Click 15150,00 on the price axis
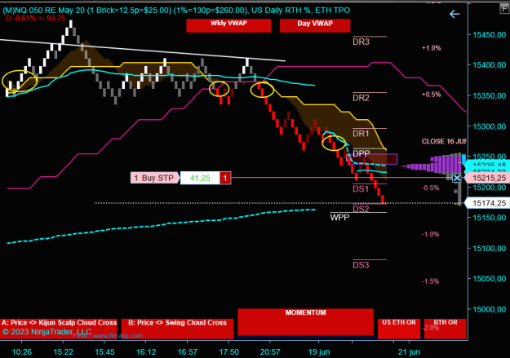Viewport: 510px width, 358px height. coord(489,218)
